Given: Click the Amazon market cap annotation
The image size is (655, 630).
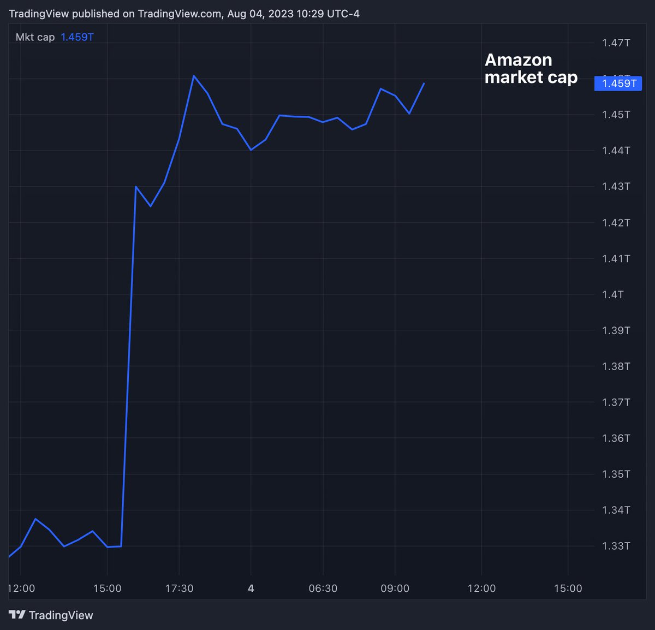Looking at the screenshot, I should 531,68.
